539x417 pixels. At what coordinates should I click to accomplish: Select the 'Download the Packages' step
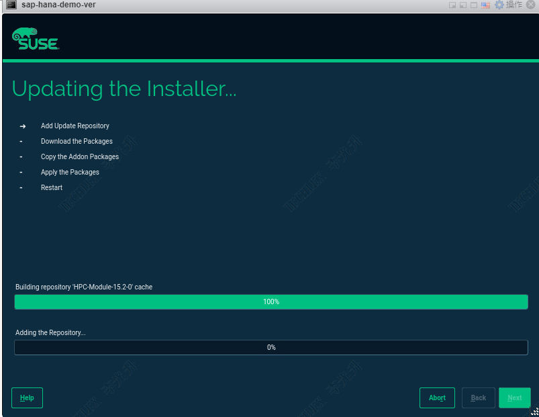(77, 141)
